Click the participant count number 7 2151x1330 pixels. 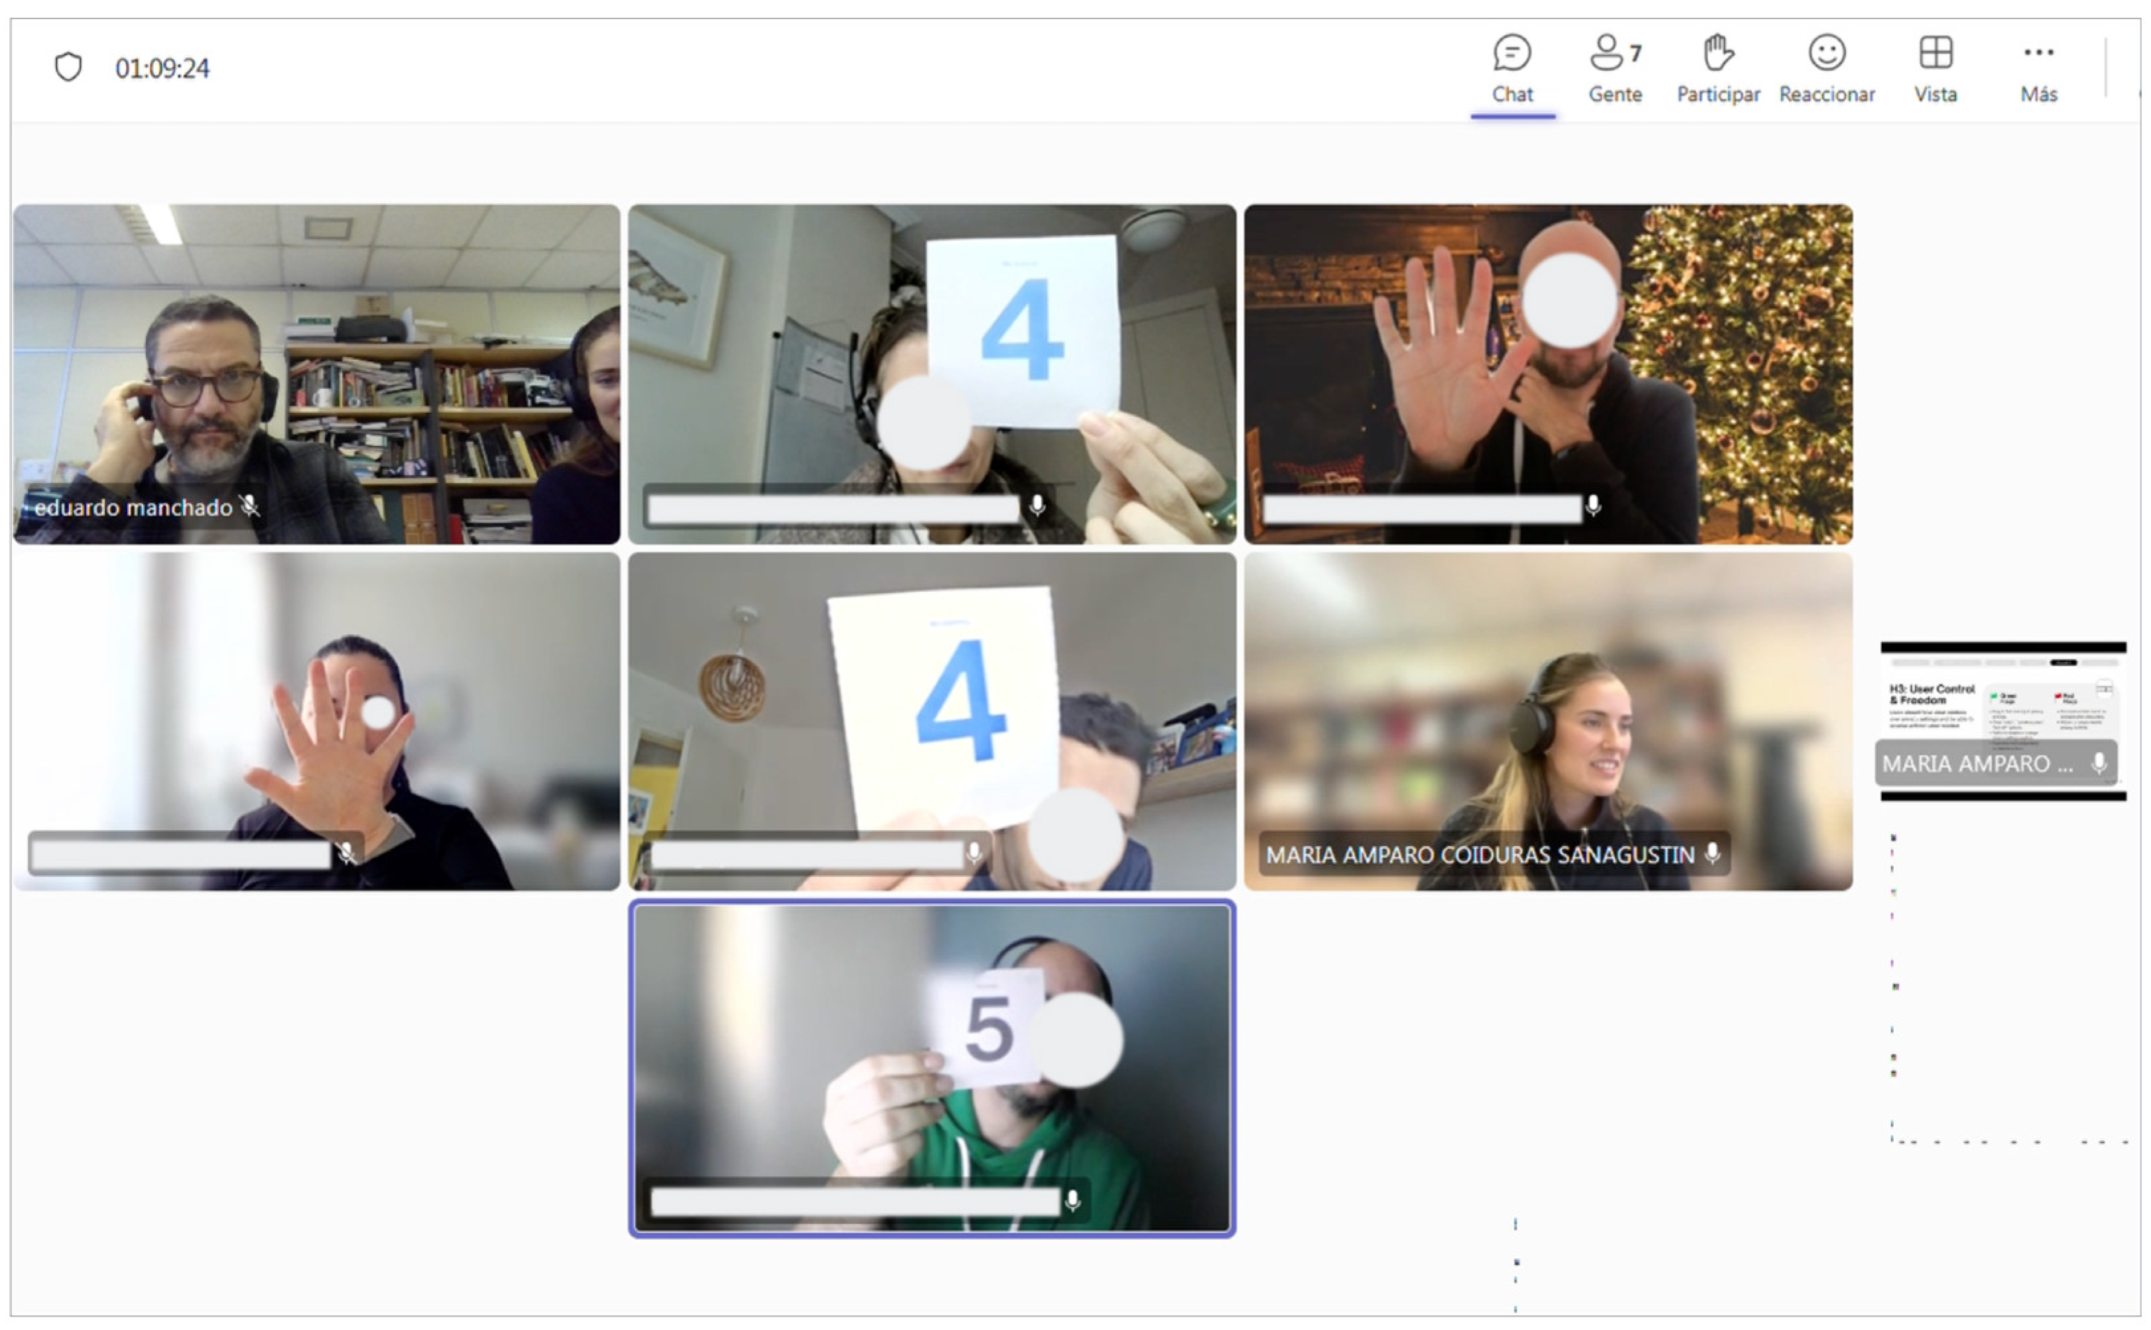coord(1635,54)
